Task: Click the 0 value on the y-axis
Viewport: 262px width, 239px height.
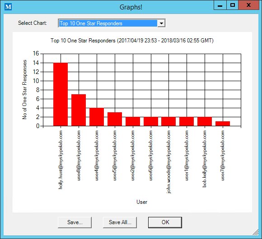Action: [37, 126]
